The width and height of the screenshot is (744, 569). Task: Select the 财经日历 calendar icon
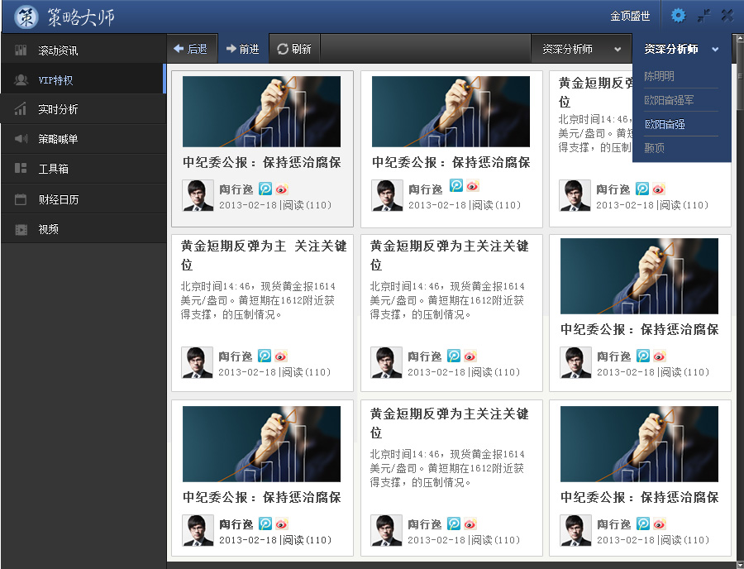(21, 198)
